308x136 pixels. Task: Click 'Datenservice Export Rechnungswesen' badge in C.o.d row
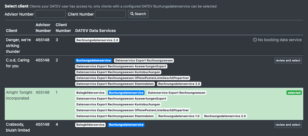click(x=144, y=61)
